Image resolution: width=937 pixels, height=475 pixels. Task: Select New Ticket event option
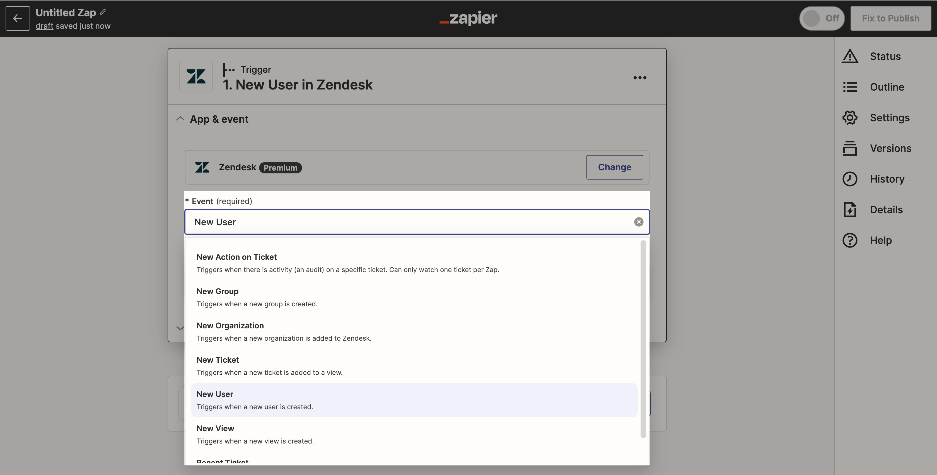(414, 366)
